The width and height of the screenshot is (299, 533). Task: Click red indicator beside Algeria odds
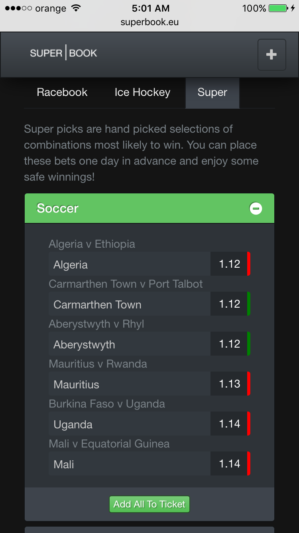point(249,264)
